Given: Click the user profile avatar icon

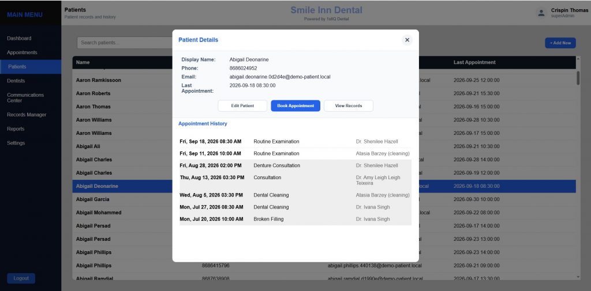Looking at the screenshot, I should 541,13.
